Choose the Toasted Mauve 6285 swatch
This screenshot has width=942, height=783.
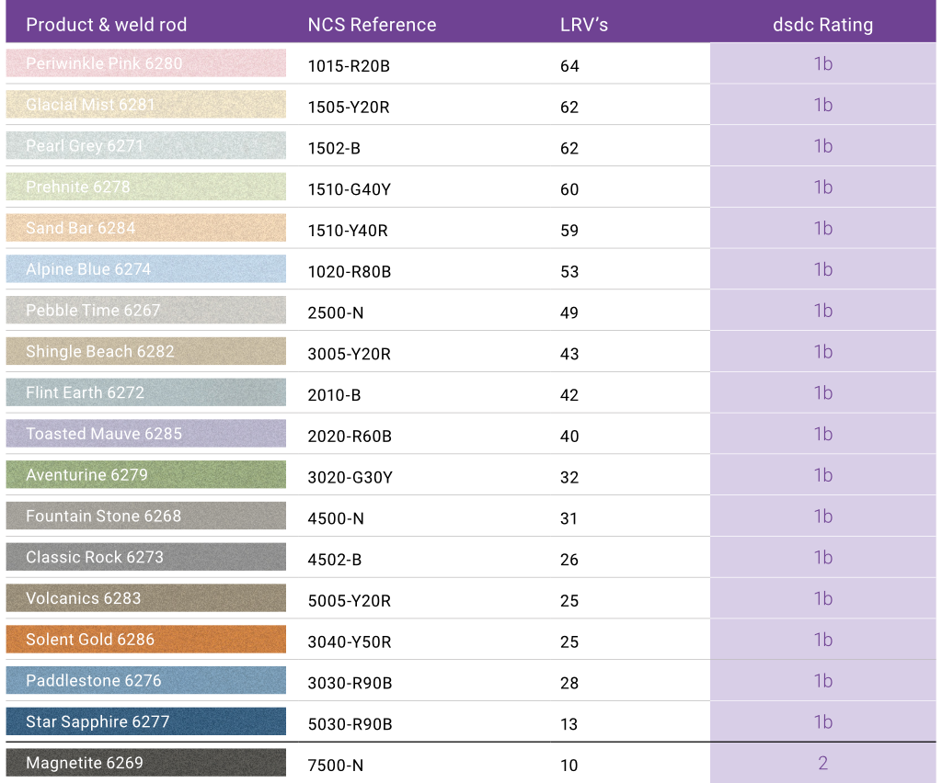(145, 434)
